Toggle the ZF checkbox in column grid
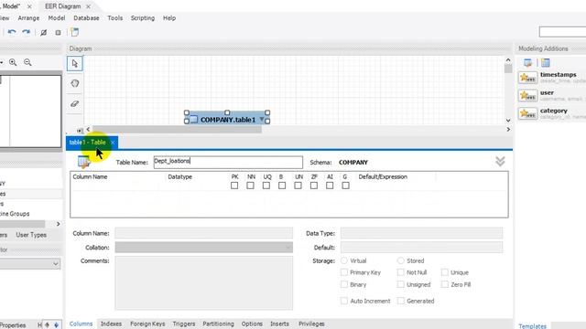The image size is (586, 329). (x=314, y=186)
